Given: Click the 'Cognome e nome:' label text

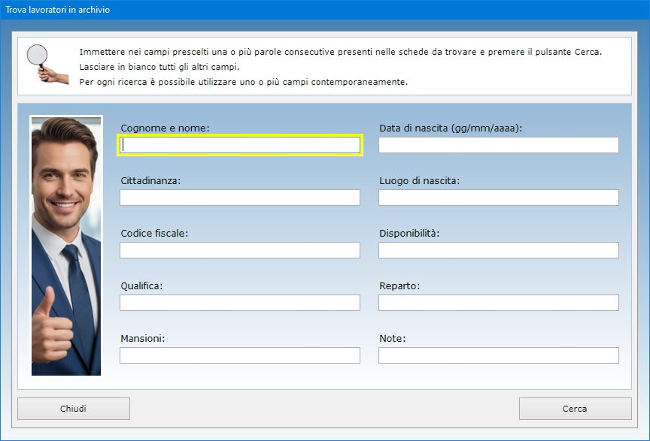Looking at the screenshot, I should coord(165,128).
